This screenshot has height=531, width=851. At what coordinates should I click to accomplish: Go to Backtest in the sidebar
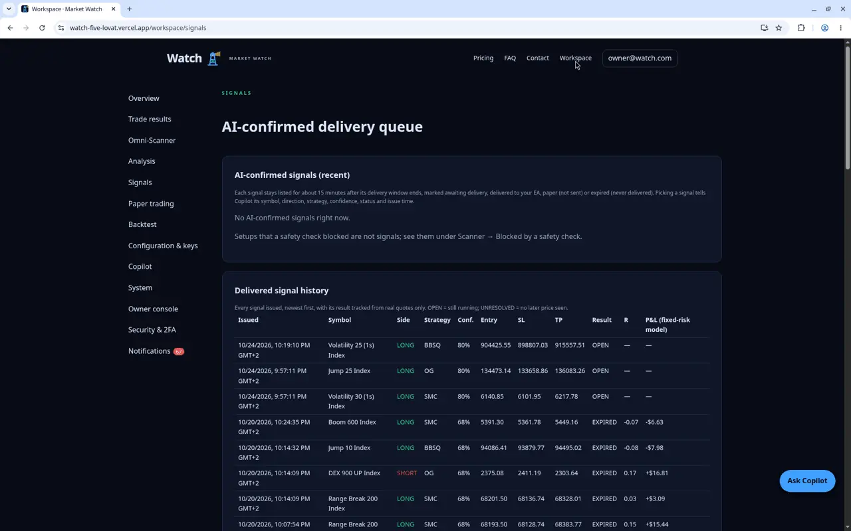142,224
